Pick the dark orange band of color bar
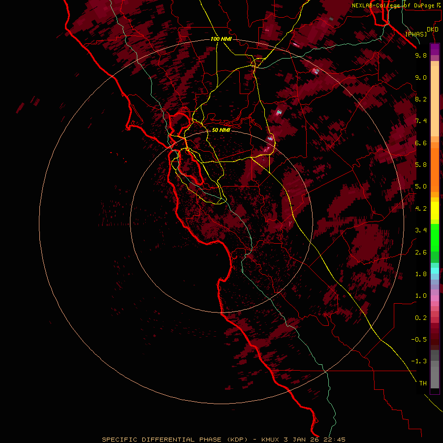Screen dimensions: 443x443 tap(435, 169)
